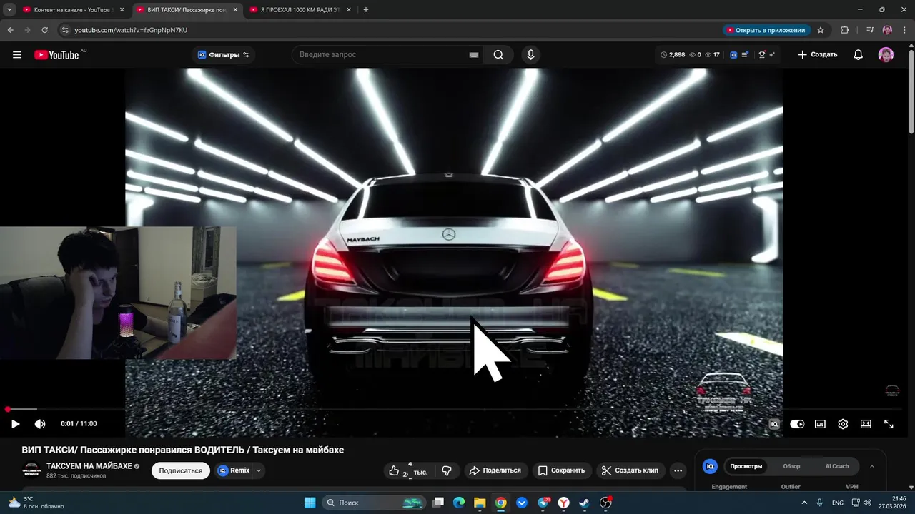
Task: Open File Explorer from the taskbar
Action: pos(479,503)
